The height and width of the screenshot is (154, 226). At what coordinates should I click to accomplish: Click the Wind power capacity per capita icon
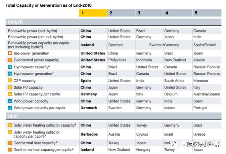pos(10,108)
